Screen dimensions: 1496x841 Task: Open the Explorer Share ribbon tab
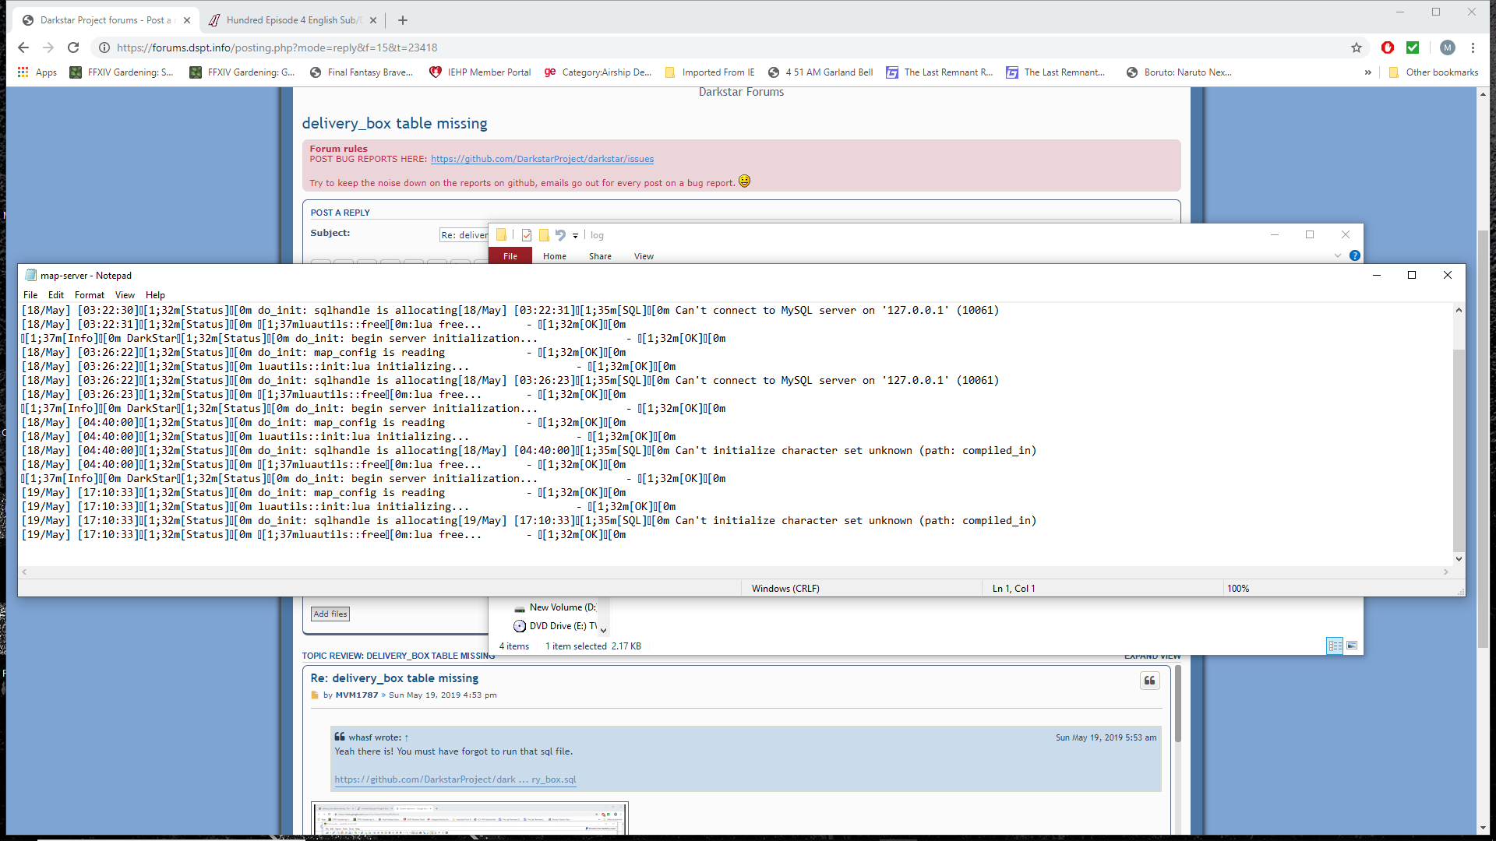click(600, 256)
